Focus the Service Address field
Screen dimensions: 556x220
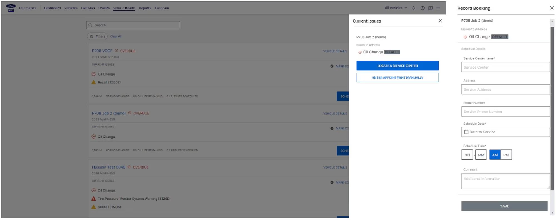click(x=505, y=89)
